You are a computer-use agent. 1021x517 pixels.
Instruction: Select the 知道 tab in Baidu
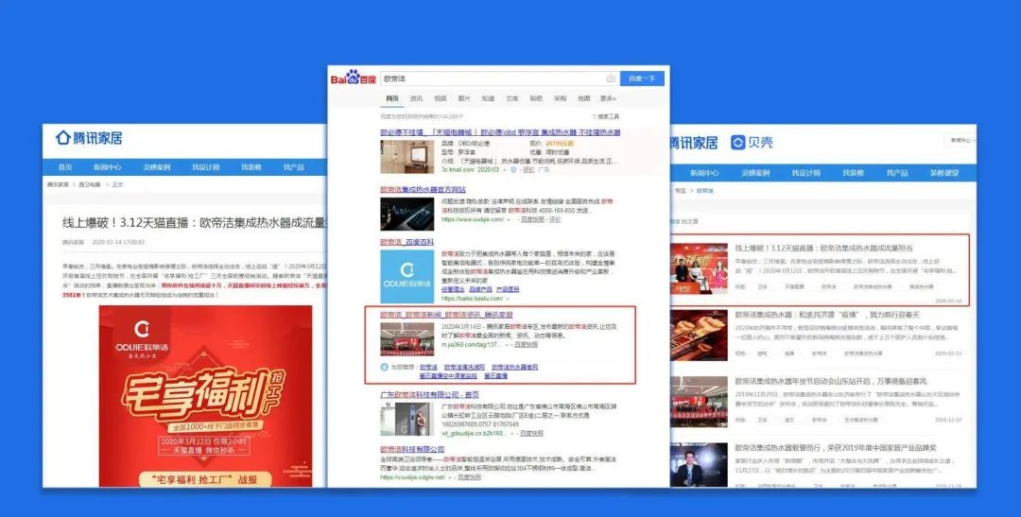pos(488,98)
